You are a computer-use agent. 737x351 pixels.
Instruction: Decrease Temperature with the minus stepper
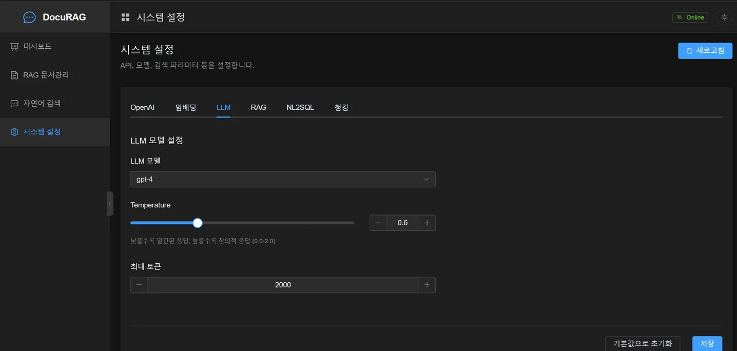pyautogui.click(x=378, y=222)
